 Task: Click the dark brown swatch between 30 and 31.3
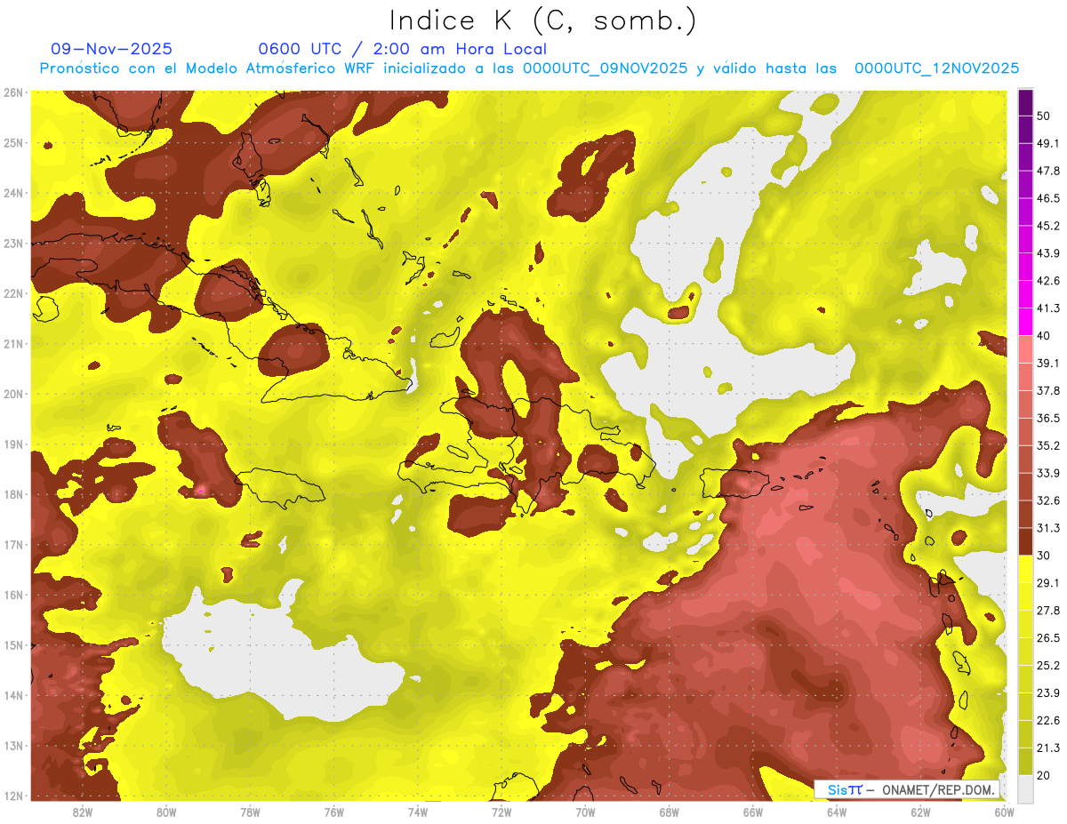pos(1025,541)
